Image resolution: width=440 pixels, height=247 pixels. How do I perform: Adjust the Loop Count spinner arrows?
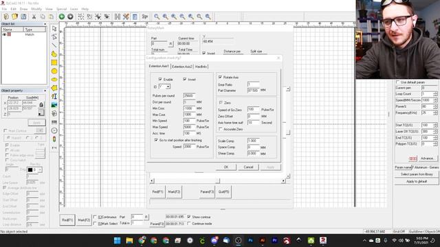[435, 94]
